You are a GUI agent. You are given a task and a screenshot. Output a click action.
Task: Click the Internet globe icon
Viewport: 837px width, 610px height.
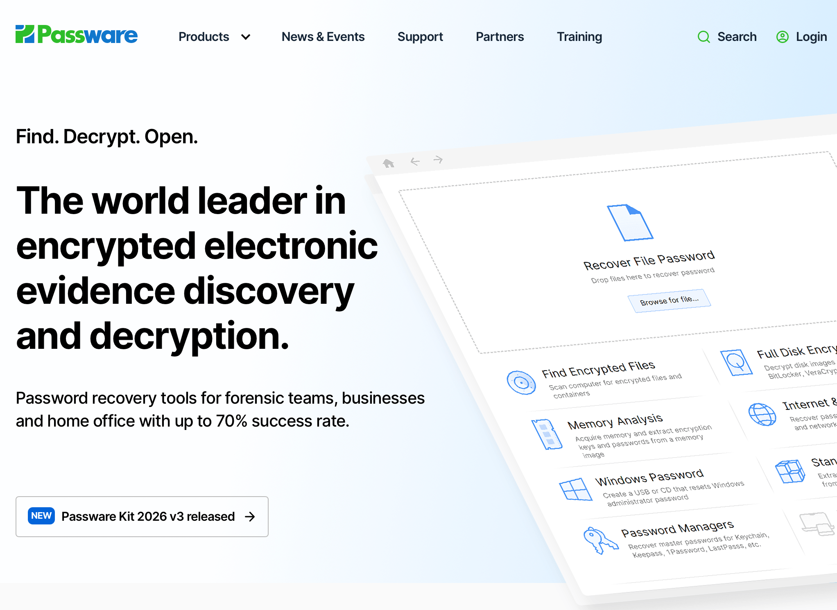tap(762, 414)
